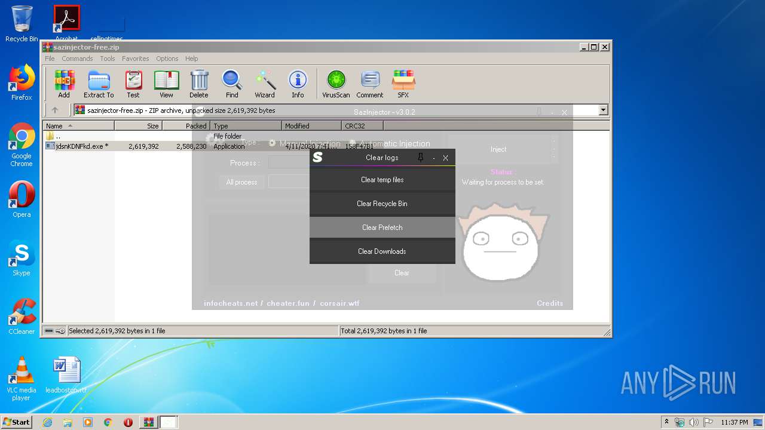Open the Find magnifier tool
Image resolution: width=765 pixels, height=430 pixels.
pyautogui.click(x=232, y=84)
